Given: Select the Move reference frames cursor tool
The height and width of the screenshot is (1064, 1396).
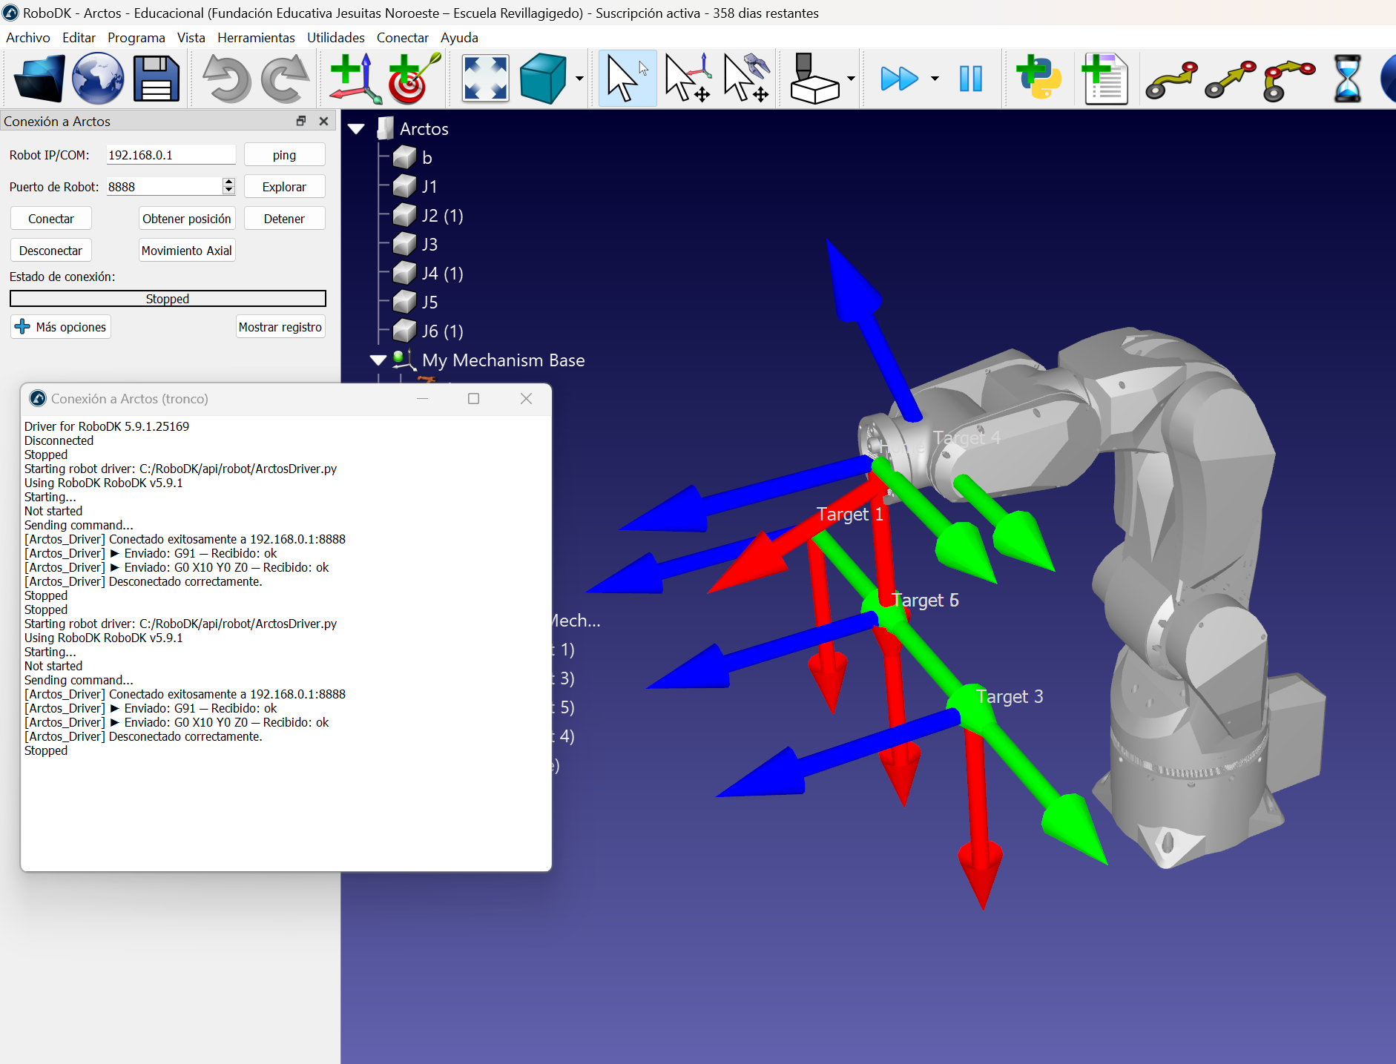Looking at the screenshot, I should pos(687,79).
